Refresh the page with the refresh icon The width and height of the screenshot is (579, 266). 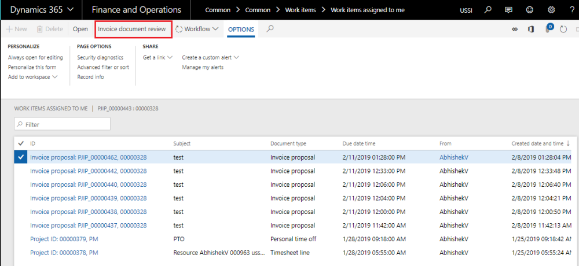point(563,29)
